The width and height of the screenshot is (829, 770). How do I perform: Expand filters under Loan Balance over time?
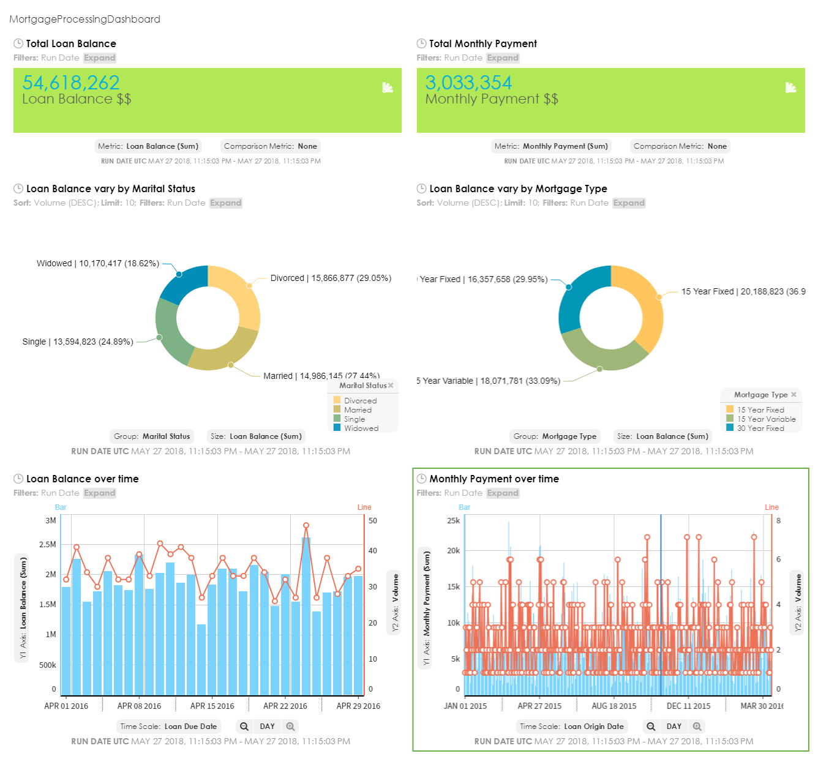point(100,493)
